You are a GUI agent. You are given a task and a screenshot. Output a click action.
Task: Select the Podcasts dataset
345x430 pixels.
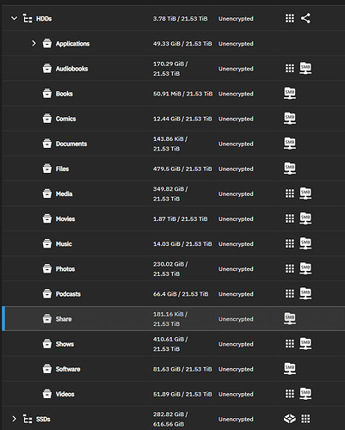tap(68, 294)
